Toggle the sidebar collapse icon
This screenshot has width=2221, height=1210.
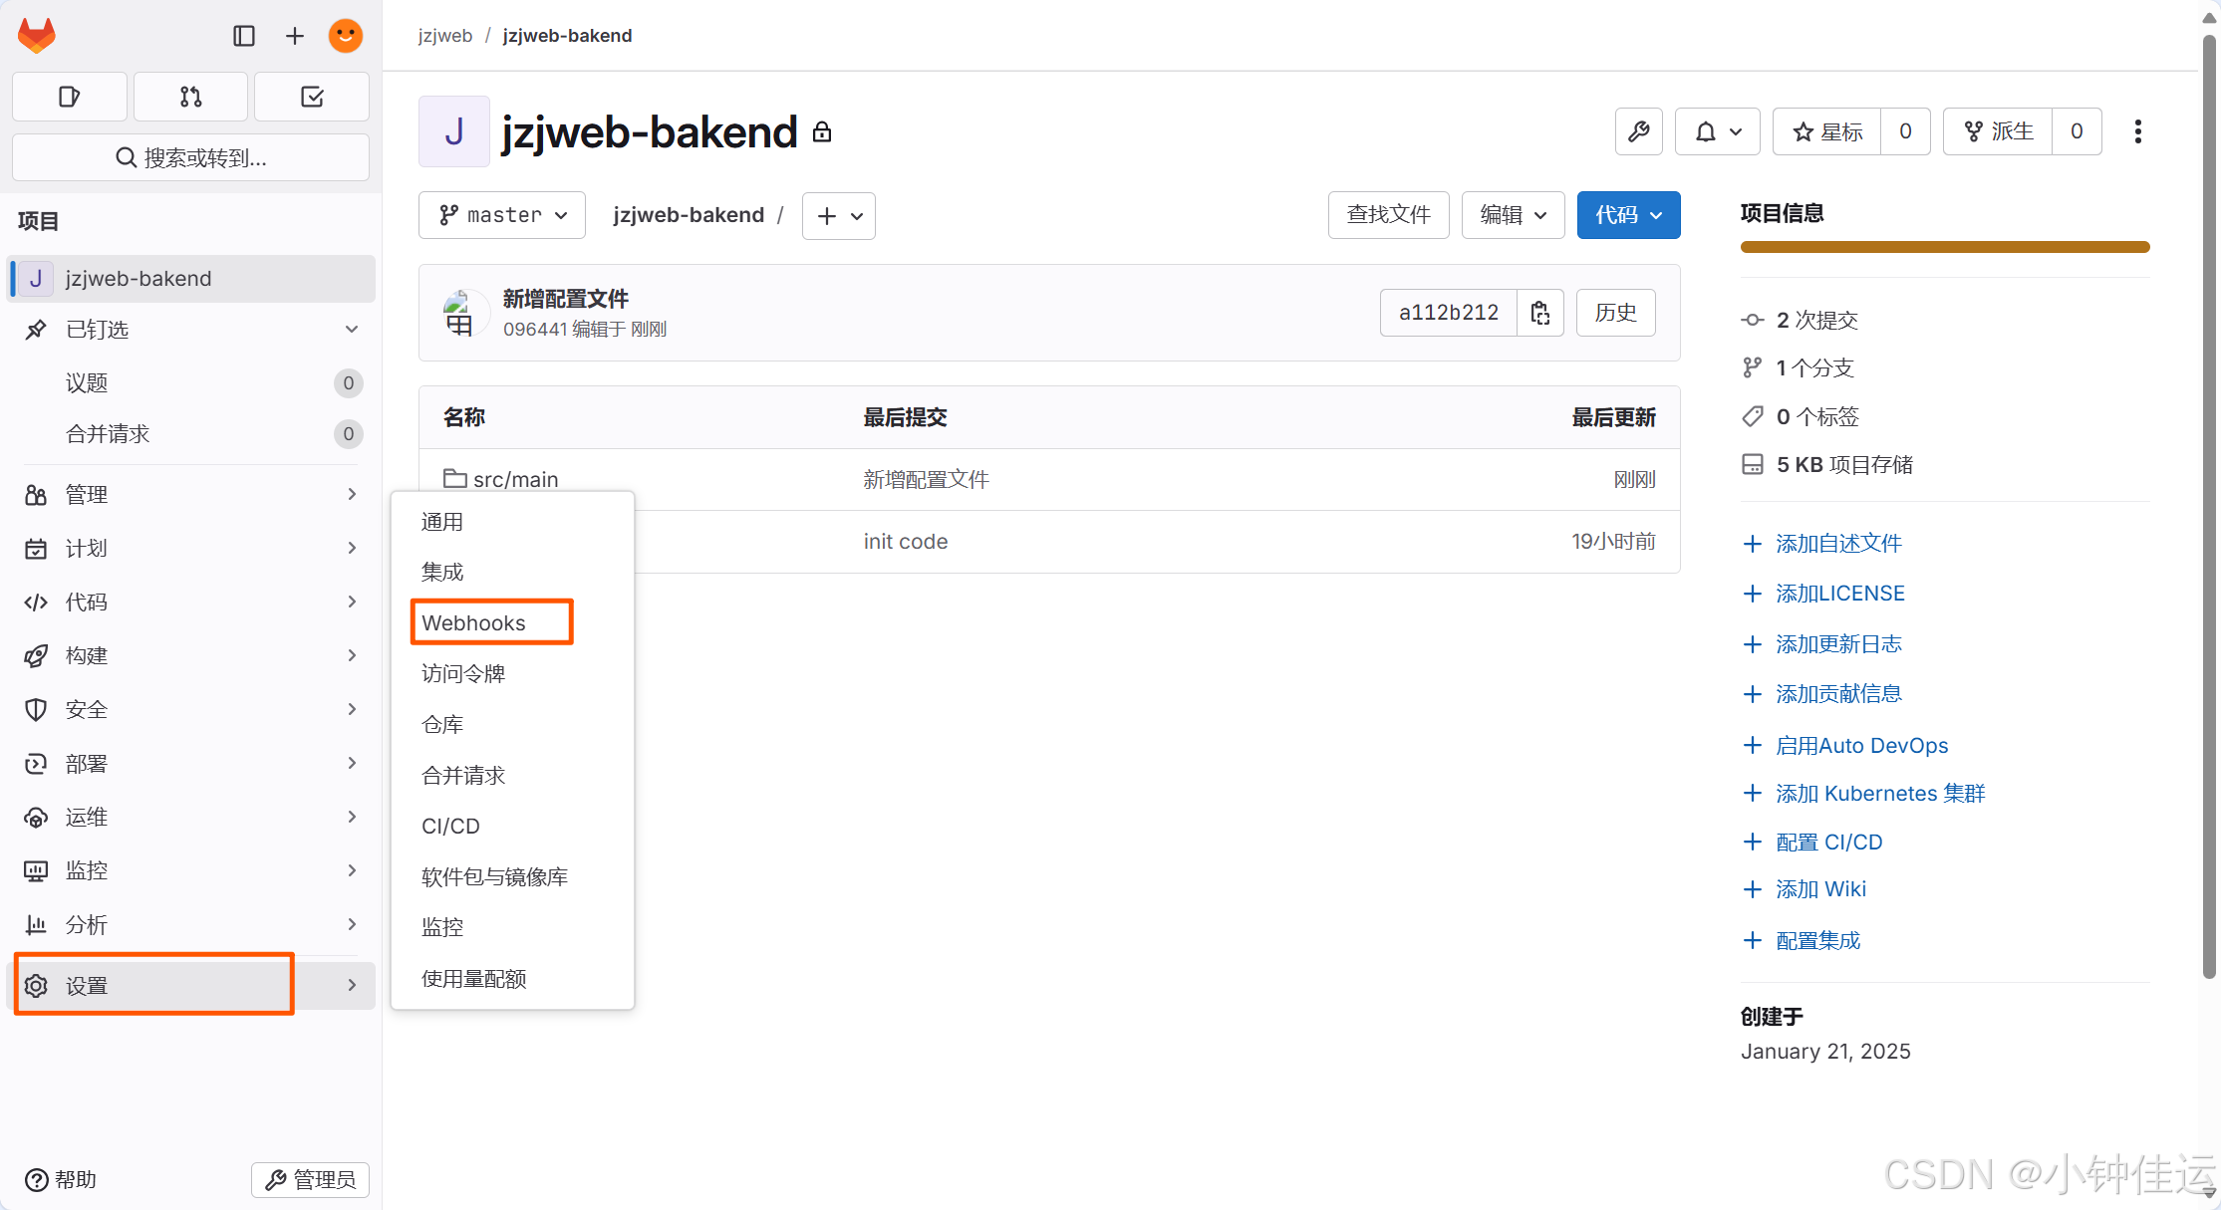point(244,36)
